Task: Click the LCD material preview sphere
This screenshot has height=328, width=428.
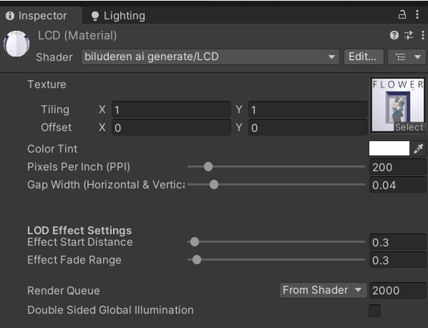Action: coord(17,44)
